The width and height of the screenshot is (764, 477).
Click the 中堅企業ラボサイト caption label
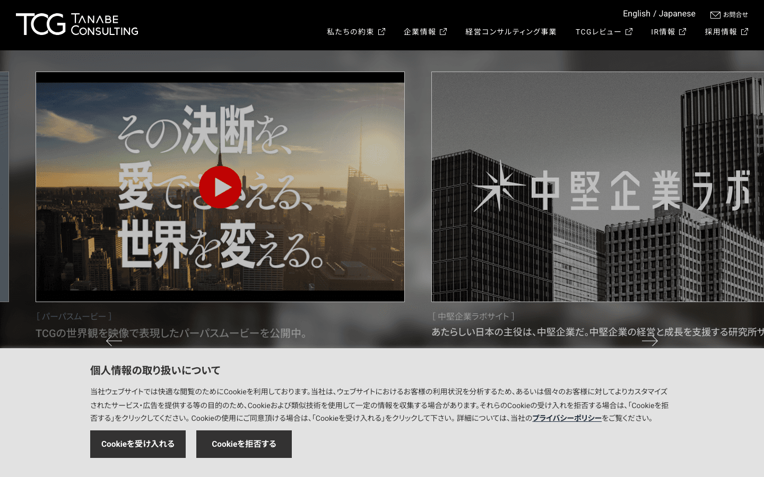pyautogui.click(x=473, y=316)
